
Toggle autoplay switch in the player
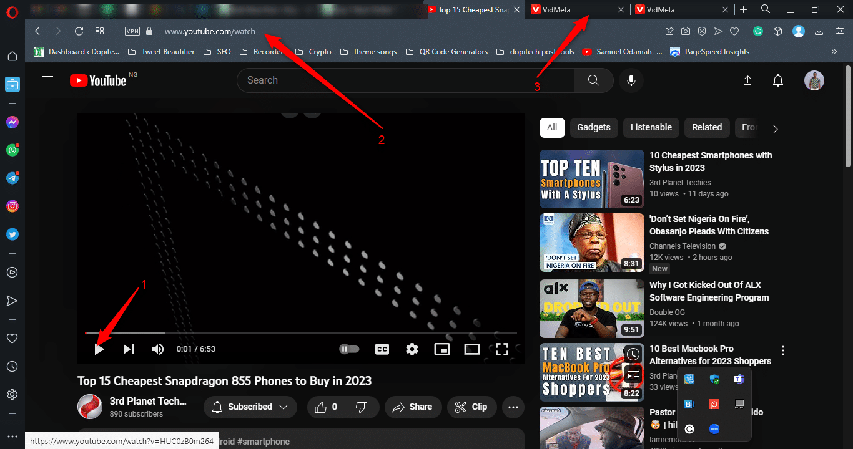[350, 349]
